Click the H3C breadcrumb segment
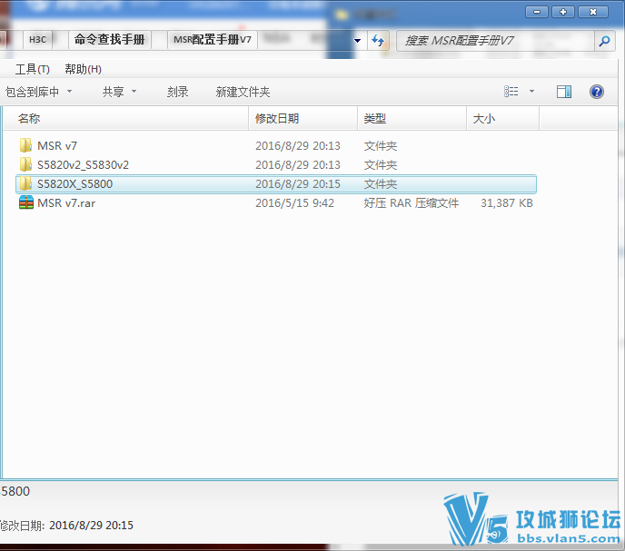Image resolution: width=625 pixels, height=551 pixels. (x=38, y=39)
